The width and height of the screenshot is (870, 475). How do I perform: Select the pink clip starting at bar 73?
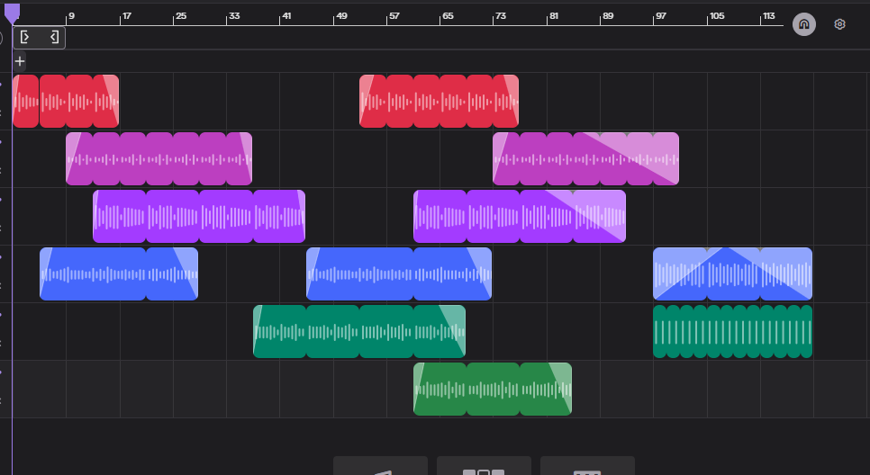coord(586,159)
